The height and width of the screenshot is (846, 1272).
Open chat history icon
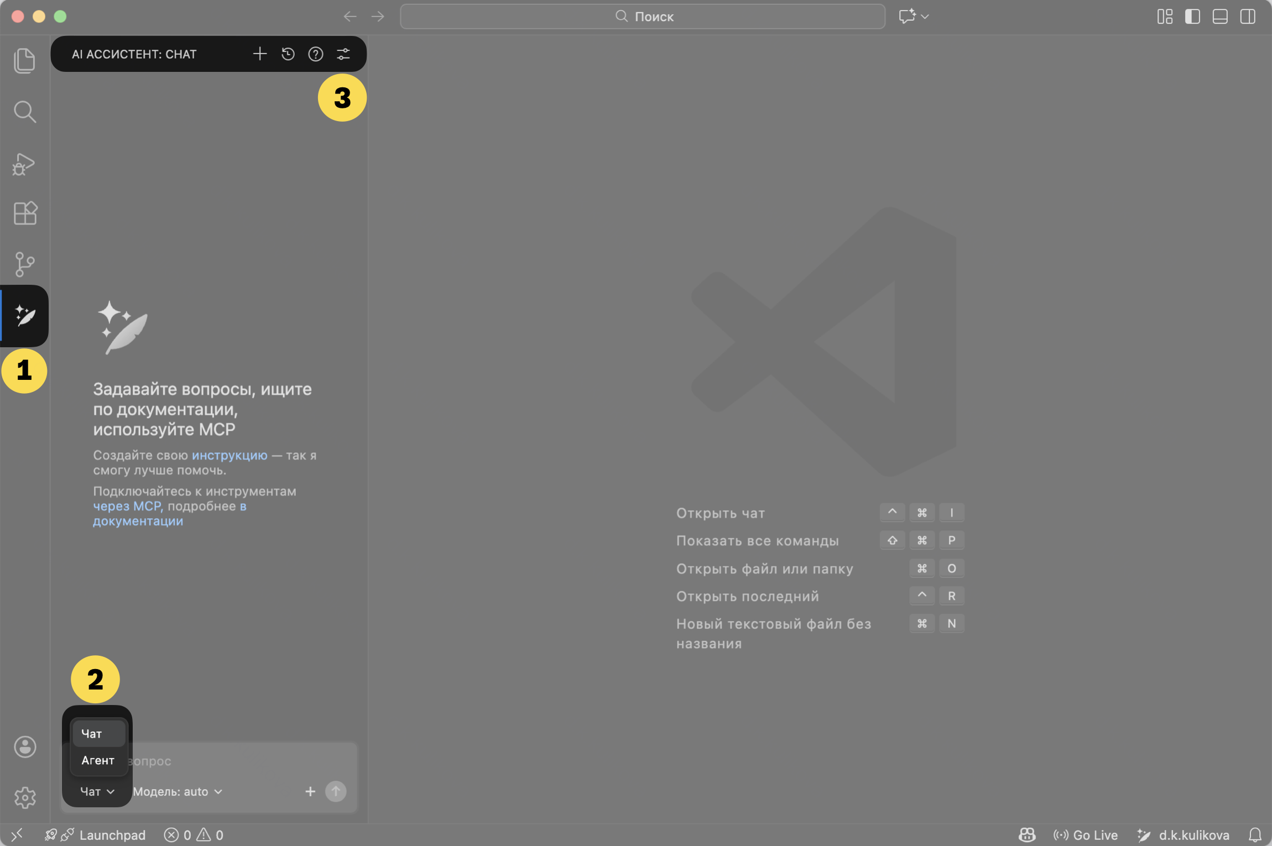pos(288,54)
